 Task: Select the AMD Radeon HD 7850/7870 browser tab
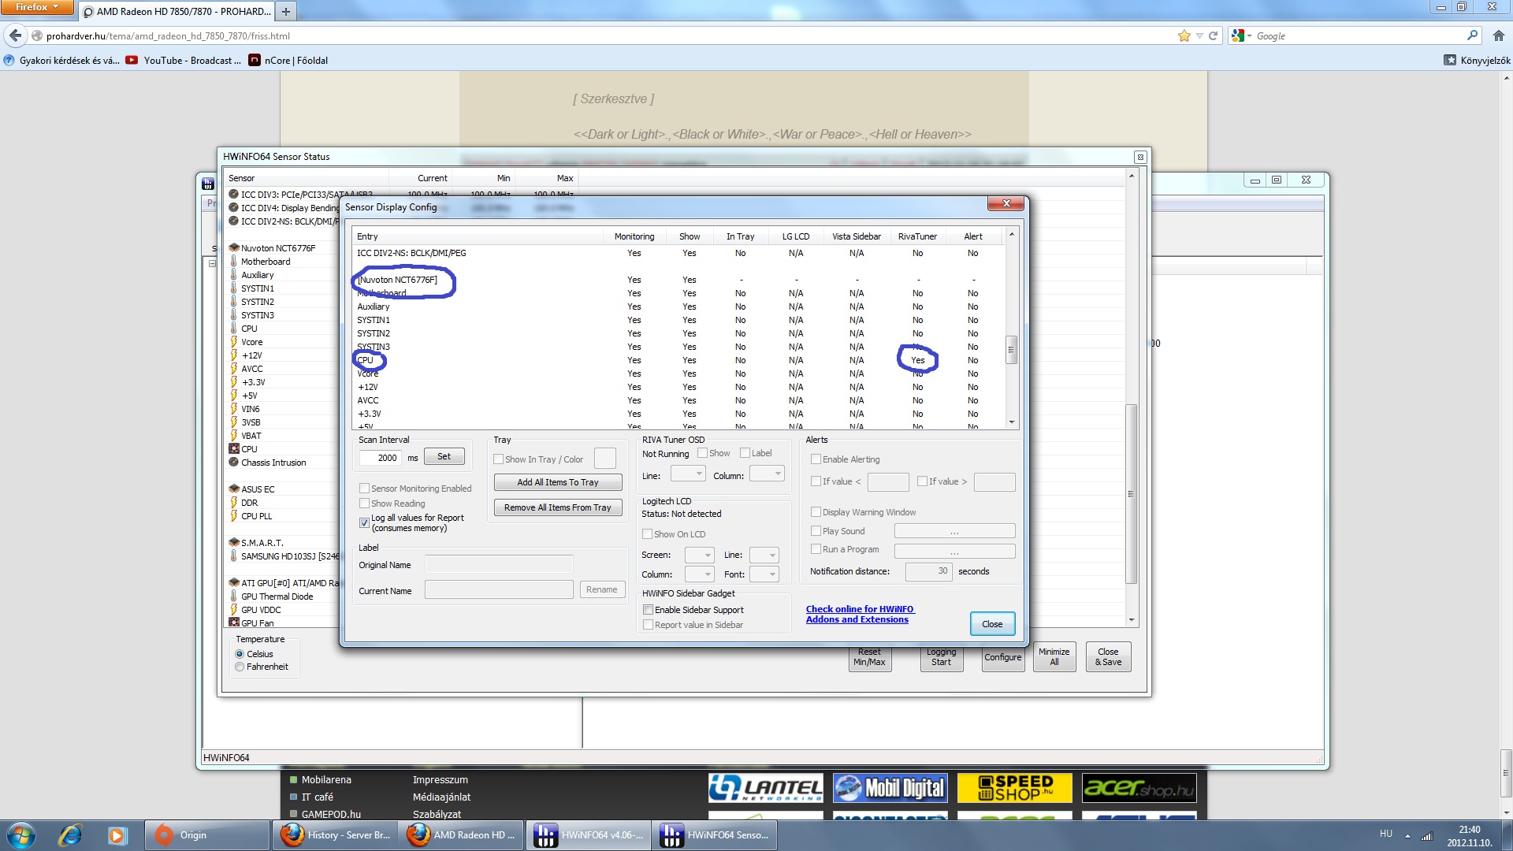(177, 11)
